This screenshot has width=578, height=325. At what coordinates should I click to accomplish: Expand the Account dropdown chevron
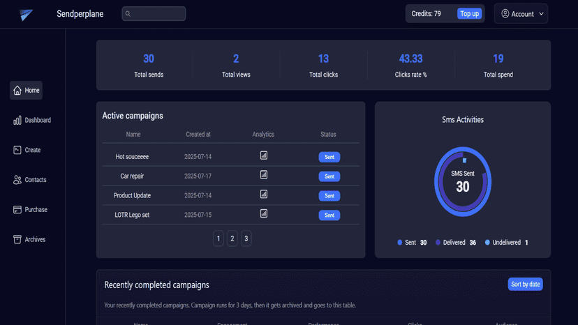[541, 14]
